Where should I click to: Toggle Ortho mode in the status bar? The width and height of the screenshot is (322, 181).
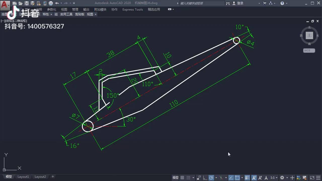205,178
